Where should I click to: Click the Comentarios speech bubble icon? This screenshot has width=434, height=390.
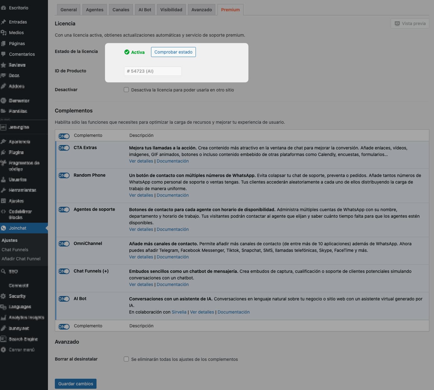coord(3,54)
